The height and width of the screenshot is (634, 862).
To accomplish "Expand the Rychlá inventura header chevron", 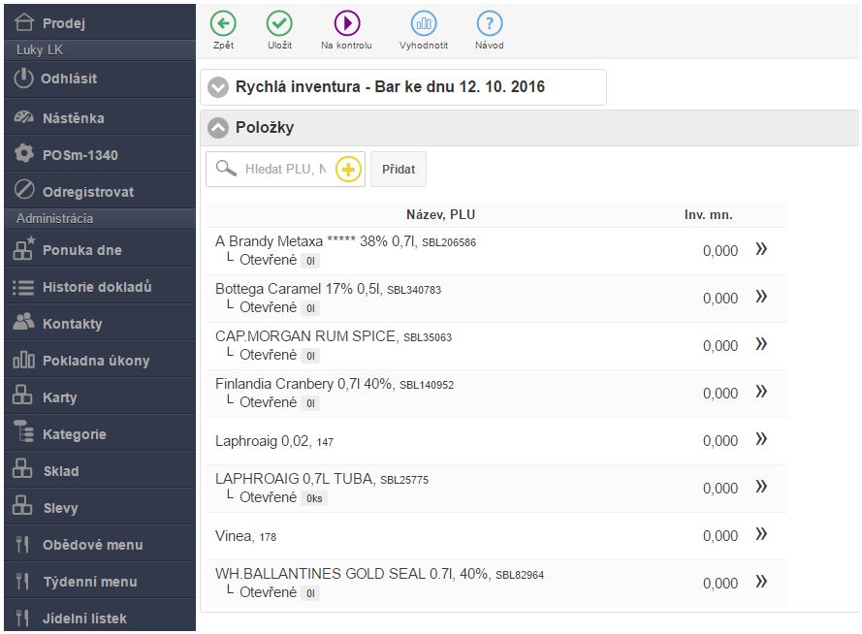I will 218,87.
